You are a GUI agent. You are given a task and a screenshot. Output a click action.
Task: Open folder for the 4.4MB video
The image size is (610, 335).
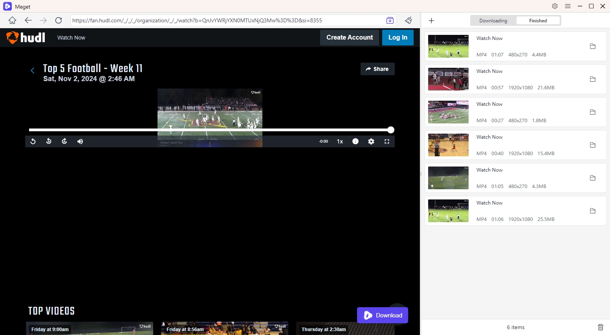click(x=593, y=46)
